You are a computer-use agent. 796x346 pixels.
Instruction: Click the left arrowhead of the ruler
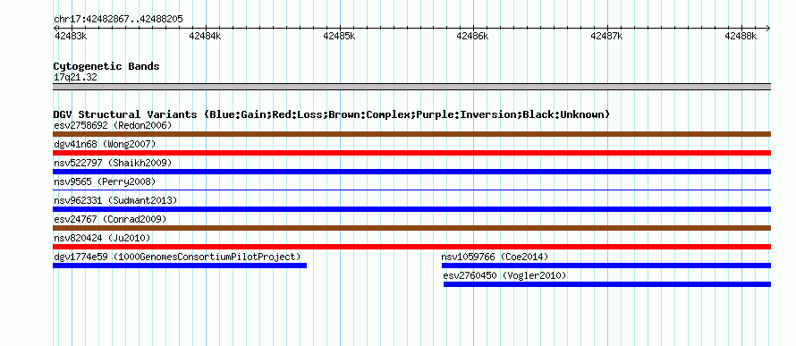pos(55,29)
